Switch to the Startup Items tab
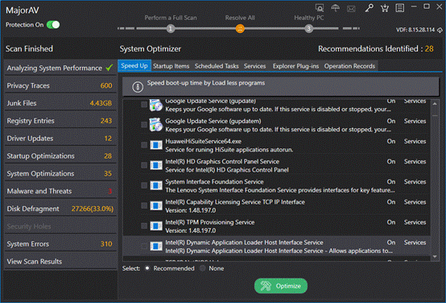Viewport: 446px width, 303px height. 171,66
